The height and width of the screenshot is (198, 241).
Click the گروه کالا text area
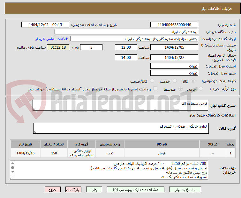click(x=121, y=128)
